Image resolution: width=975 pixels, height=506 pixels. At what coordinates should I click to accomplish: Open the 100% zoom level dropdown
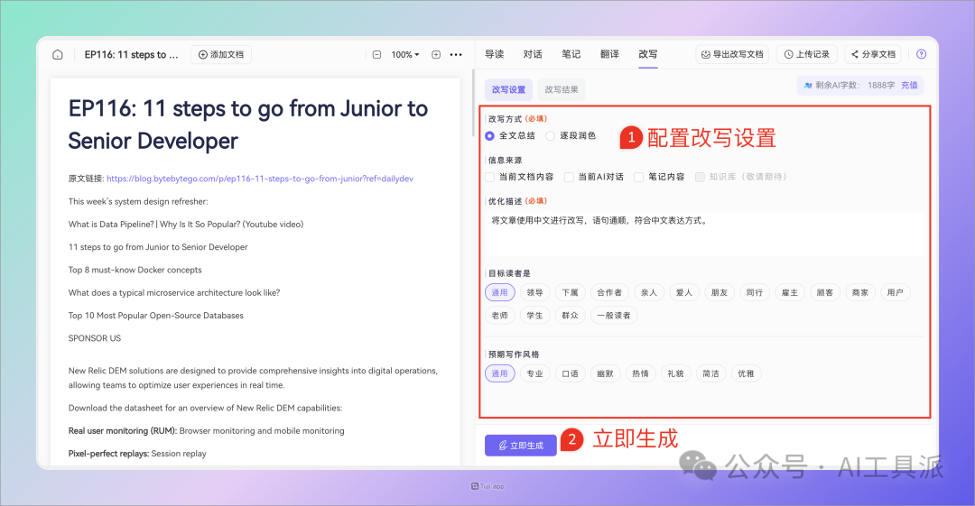[x=404, y=55]
